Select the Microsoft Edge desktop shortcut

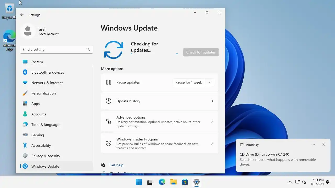[x=9, y=40]
